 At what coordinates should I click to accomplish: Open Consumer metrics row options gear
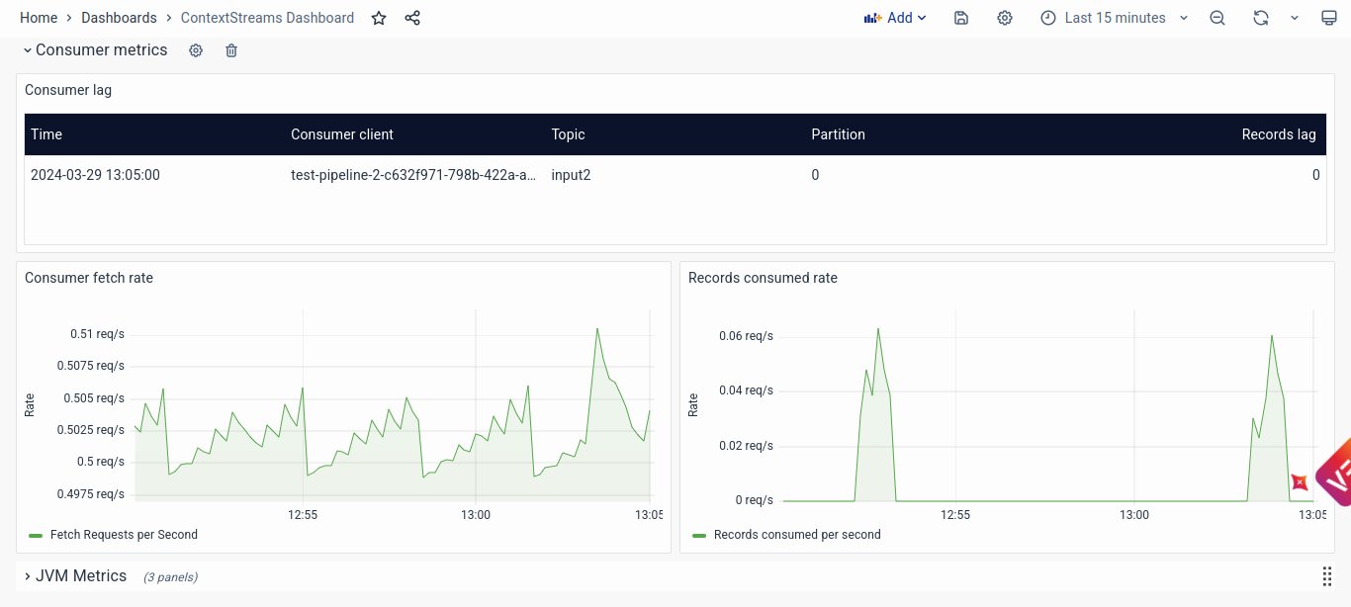coord(196,50)
